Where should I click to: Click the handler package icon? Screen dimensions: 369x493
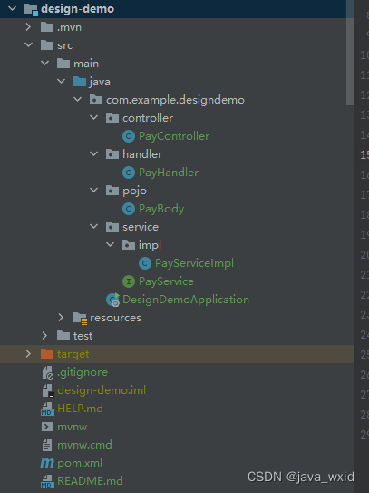112,154
